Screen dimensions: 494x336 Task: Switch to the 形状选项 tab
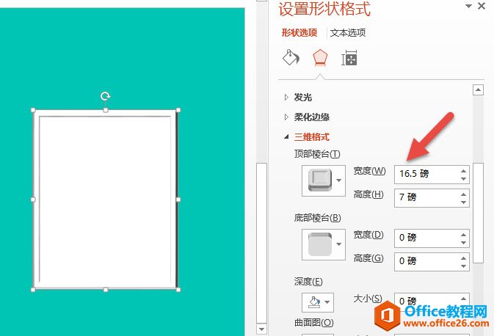299,33
